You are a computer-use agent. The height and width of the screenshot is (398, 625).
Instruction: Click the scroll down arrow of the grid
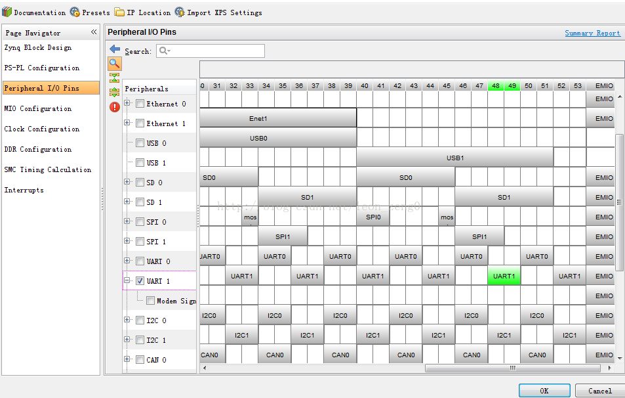pos(619,358)
